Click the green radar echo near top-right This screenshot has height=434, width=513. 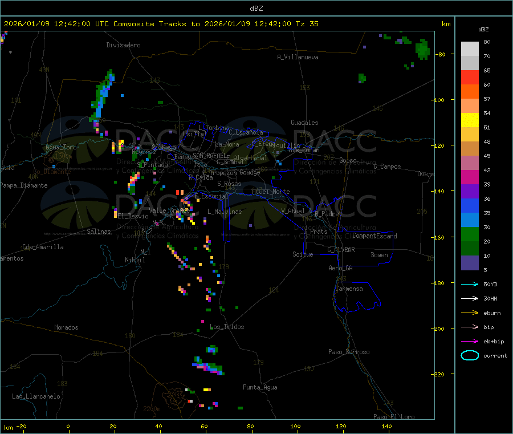point(422,49)
